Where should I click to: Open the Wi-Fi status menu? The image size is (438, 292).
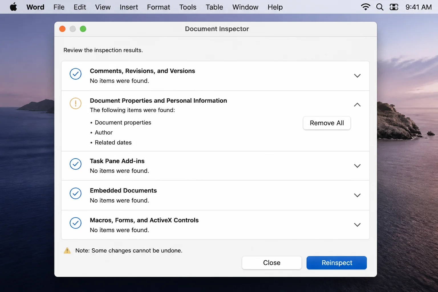coord(366,7)
